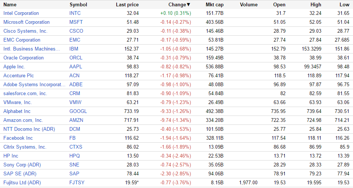The width and height of the screenshot is (353, 188).
Task: Go to Adobe Systems Incorporated page
Action: (34, 84)
